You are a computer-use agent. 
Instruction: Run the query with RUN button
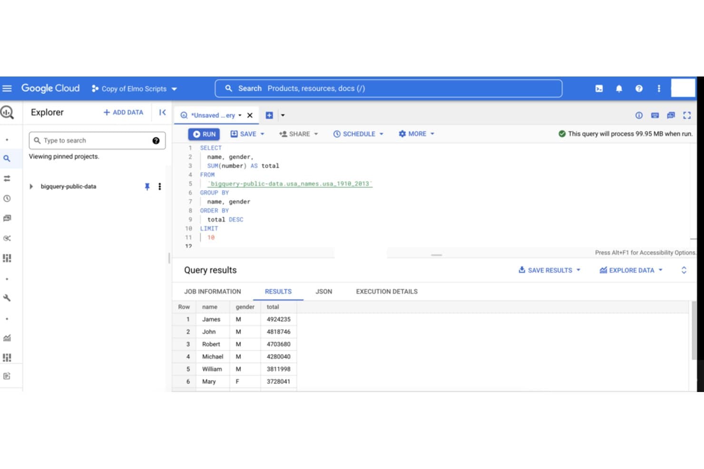(x=204, y=134)
